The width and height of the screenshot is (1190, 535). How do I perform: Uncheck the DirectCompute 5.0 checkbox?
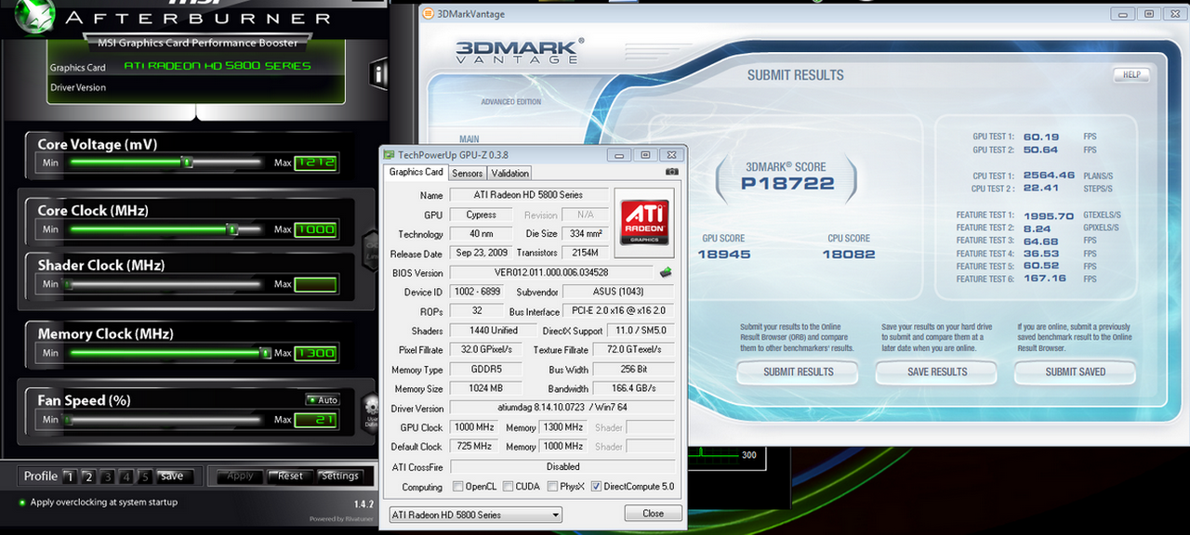596,487
